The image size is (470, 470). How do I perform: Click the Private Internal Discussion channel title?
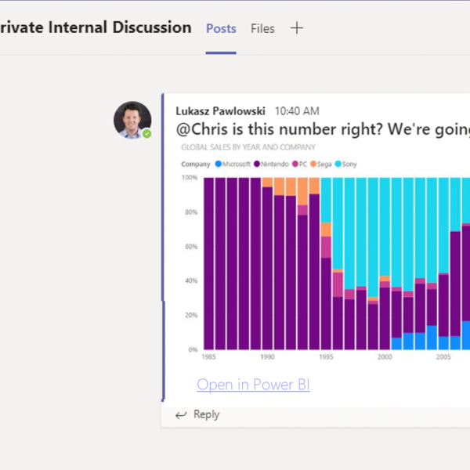96,27
